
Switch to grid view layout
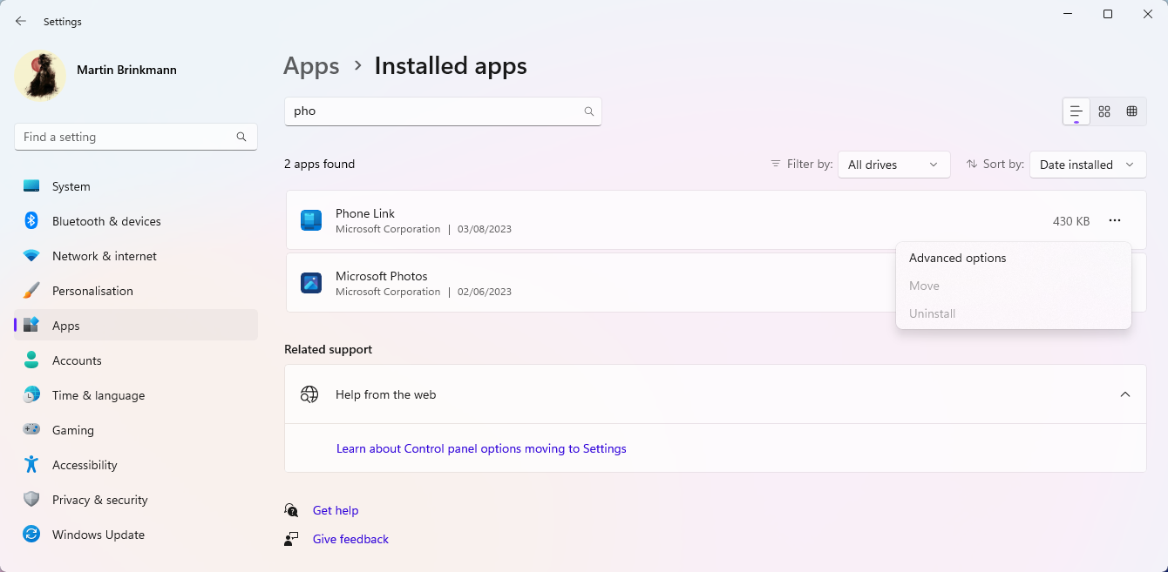pyautogui.click(x=1104, y=111)
